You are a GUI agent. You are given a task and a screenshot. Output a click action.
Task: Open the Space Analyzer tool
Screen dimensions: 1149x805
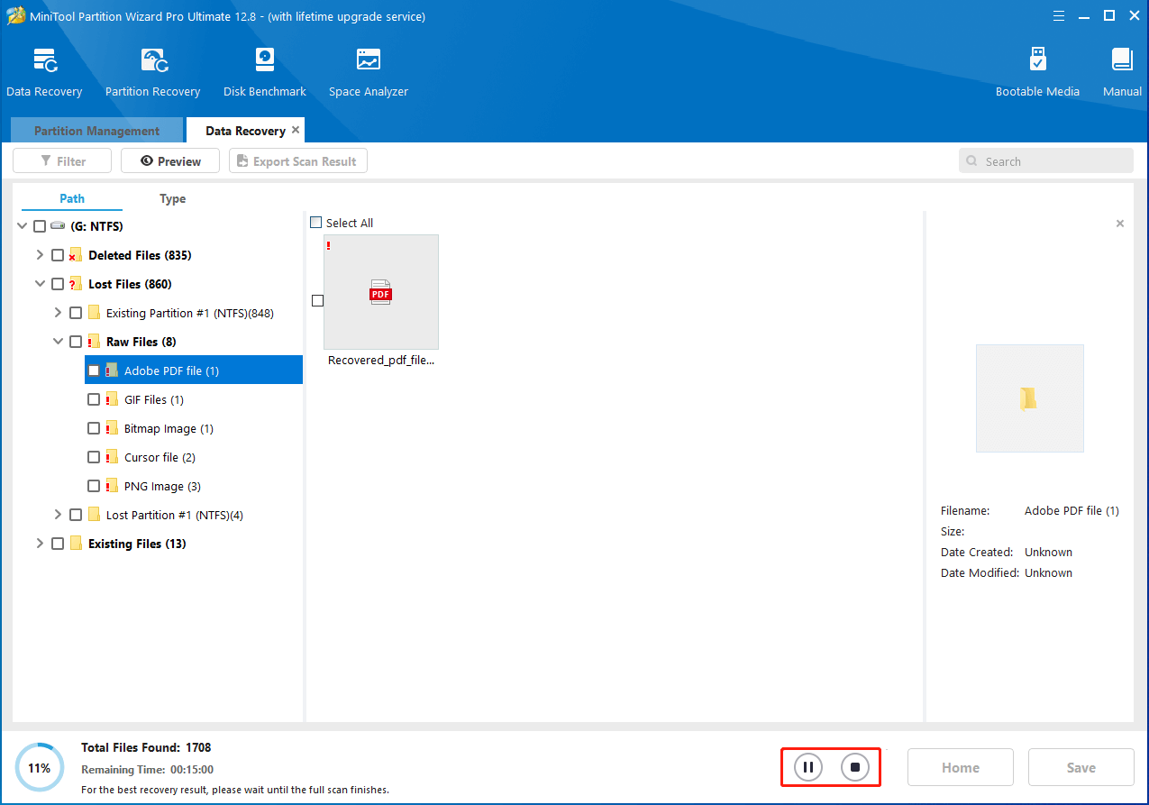coord(369,61)
